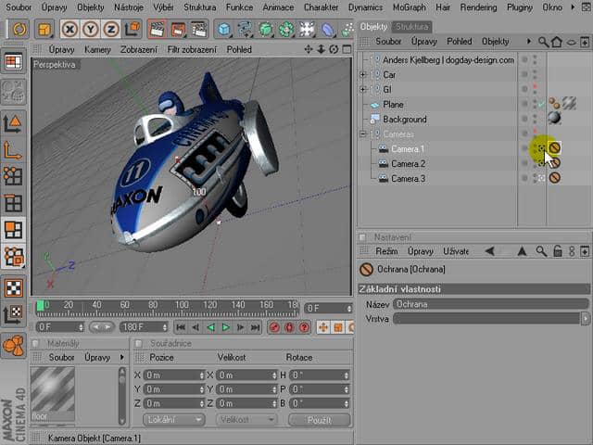Click the stepper on the 180 F end frame field
The width and height of the screenshot is (593, 445).
(165, 327)
